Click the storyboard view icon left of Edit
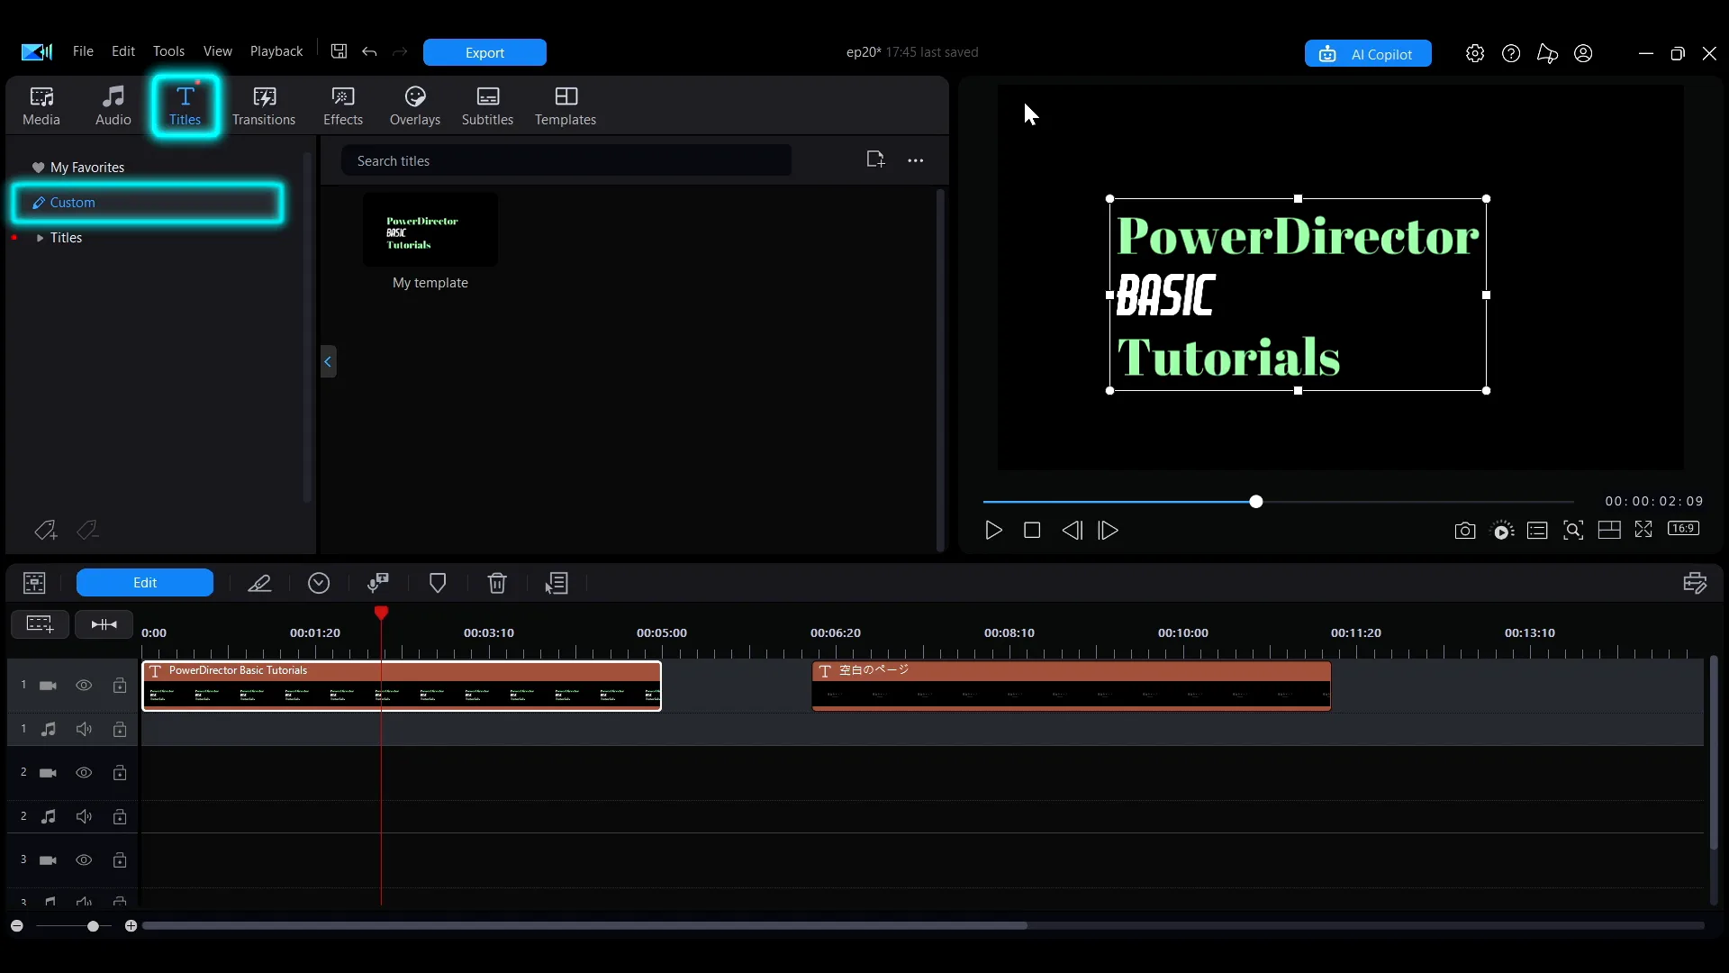The width and height of the screenshot is (1729, 973). click(34, 583)
